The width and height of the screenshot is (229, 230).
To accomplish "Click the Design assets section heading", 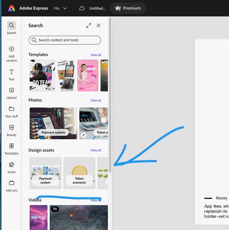I will point(41,150).
